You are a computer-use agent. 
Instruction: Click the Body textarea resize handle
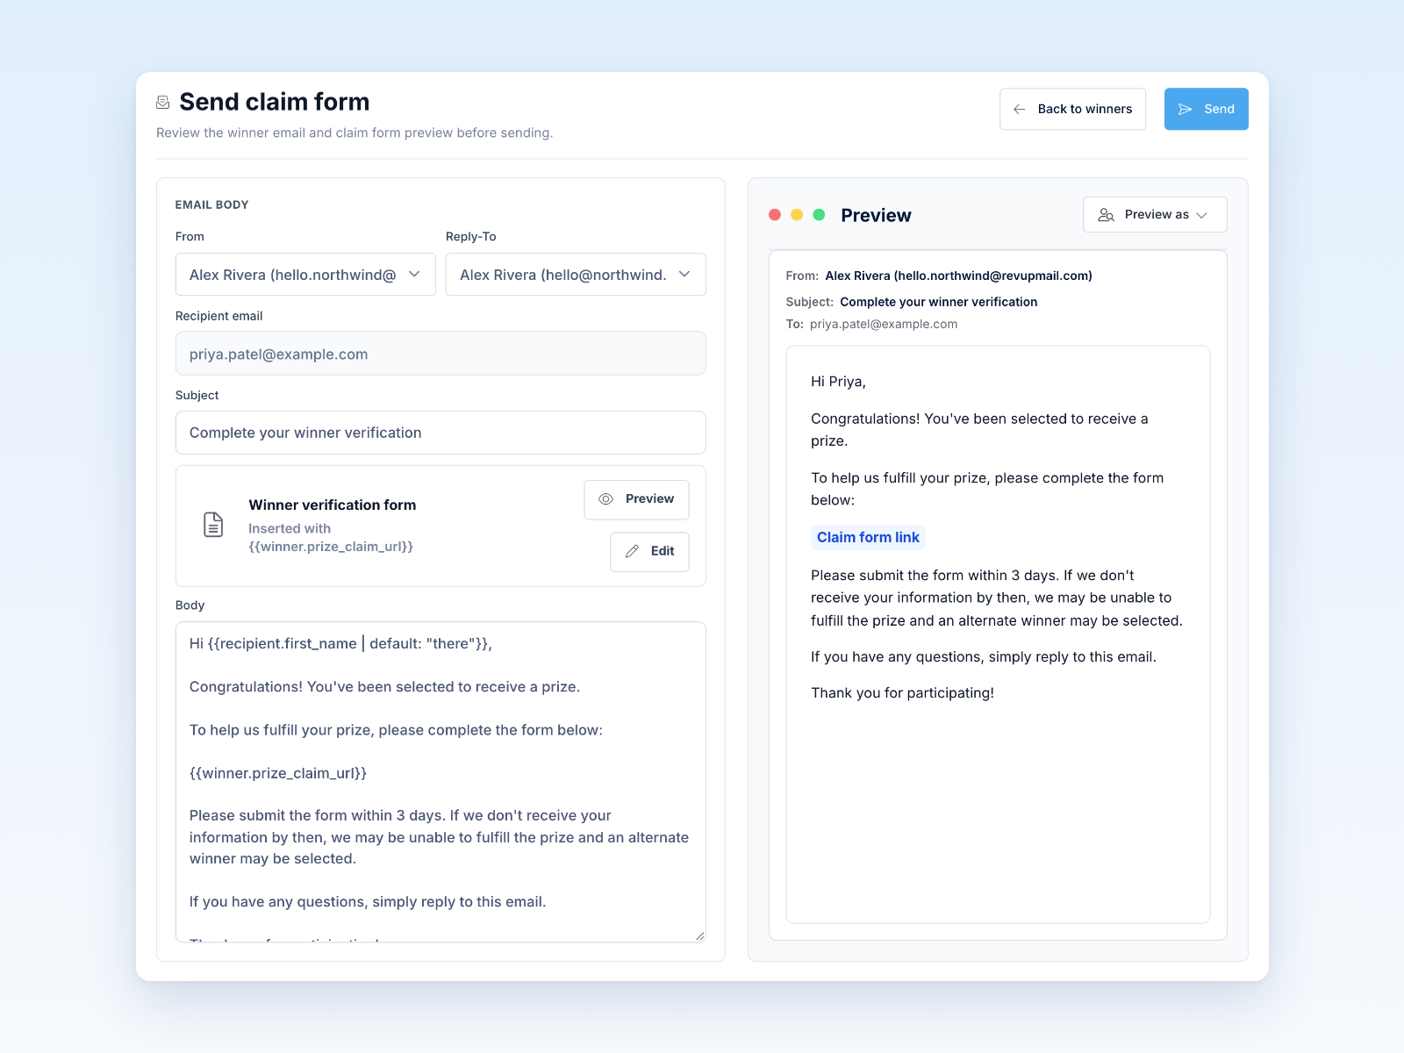pyautogui.click(x=699, y=935)
